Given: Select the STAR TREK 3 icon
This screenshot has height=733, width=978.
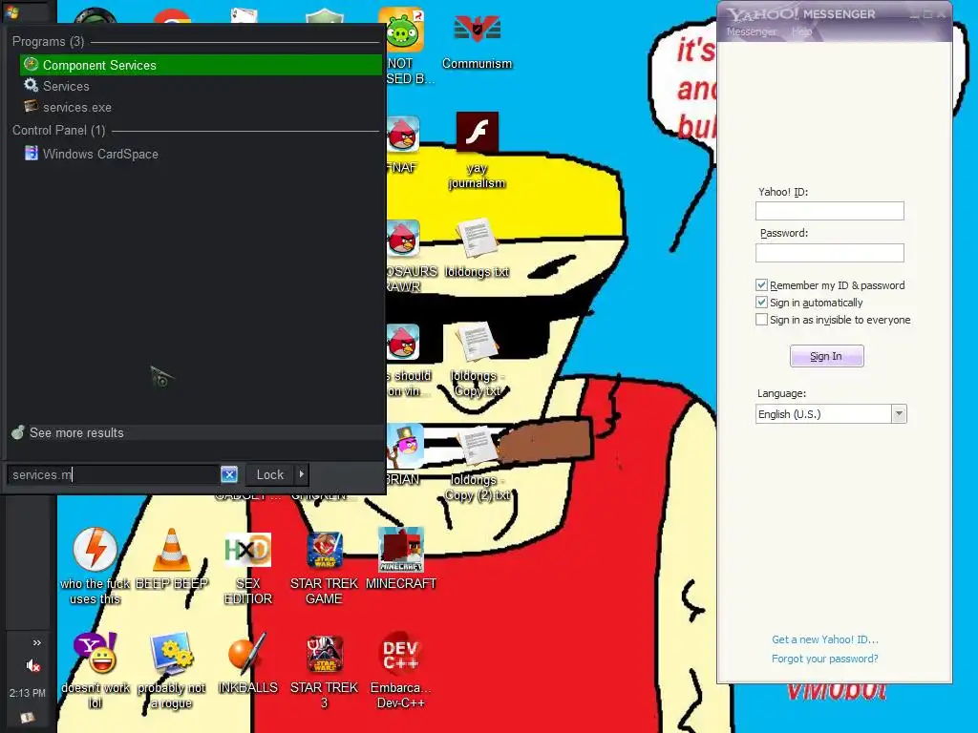Looking at the screenshot, I should pyautogui.click(x=325, y=671).
